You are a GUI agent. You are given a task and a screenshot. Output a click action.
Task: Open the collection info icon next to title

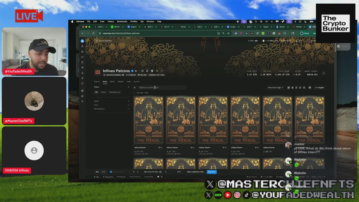(x=142, y=71)
